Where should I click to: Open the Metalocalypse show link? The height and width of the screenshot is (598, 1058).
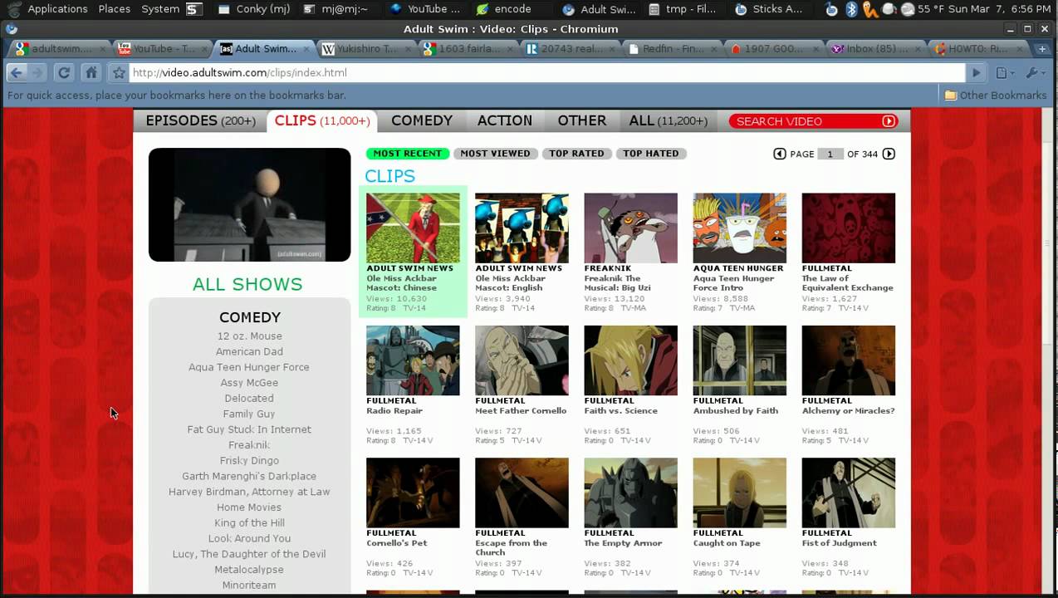(249, 570)
